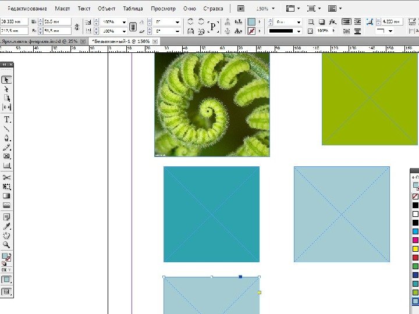Viewport: 419px width, 314px height.
Task: Open the rotation angle dropdown
Action: [177, 22]
